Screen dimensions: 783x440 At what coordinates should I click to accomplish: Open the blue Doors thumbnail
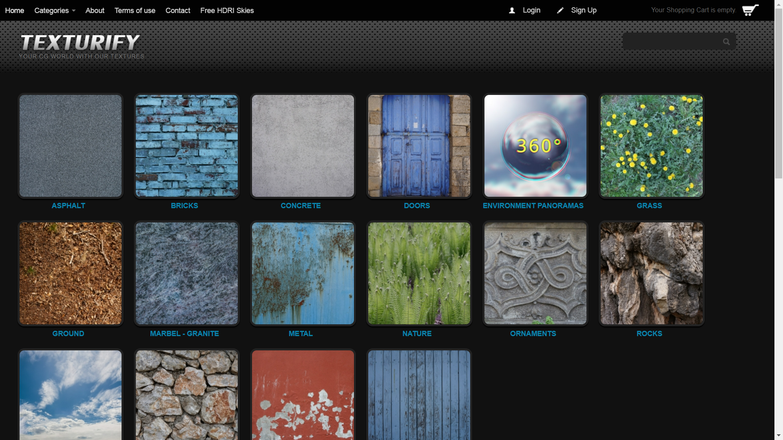pyautogui.click(x=419, y=146)
